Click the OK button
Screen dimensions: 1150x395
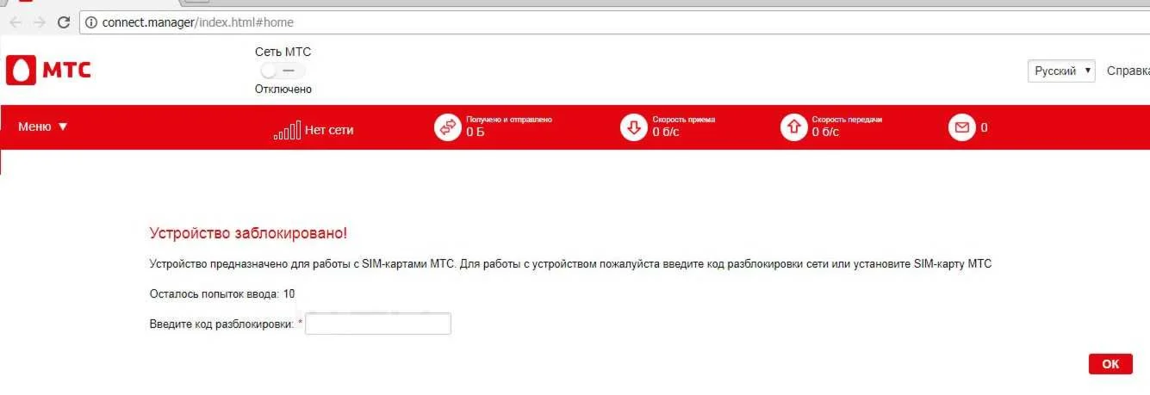[x=1110, y=364]
